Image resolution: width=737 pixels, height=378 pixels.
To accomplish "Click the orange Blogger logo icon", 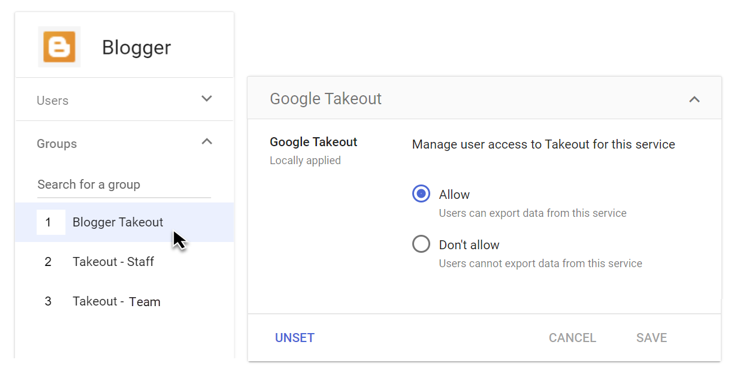I will (x=59, y=47).
